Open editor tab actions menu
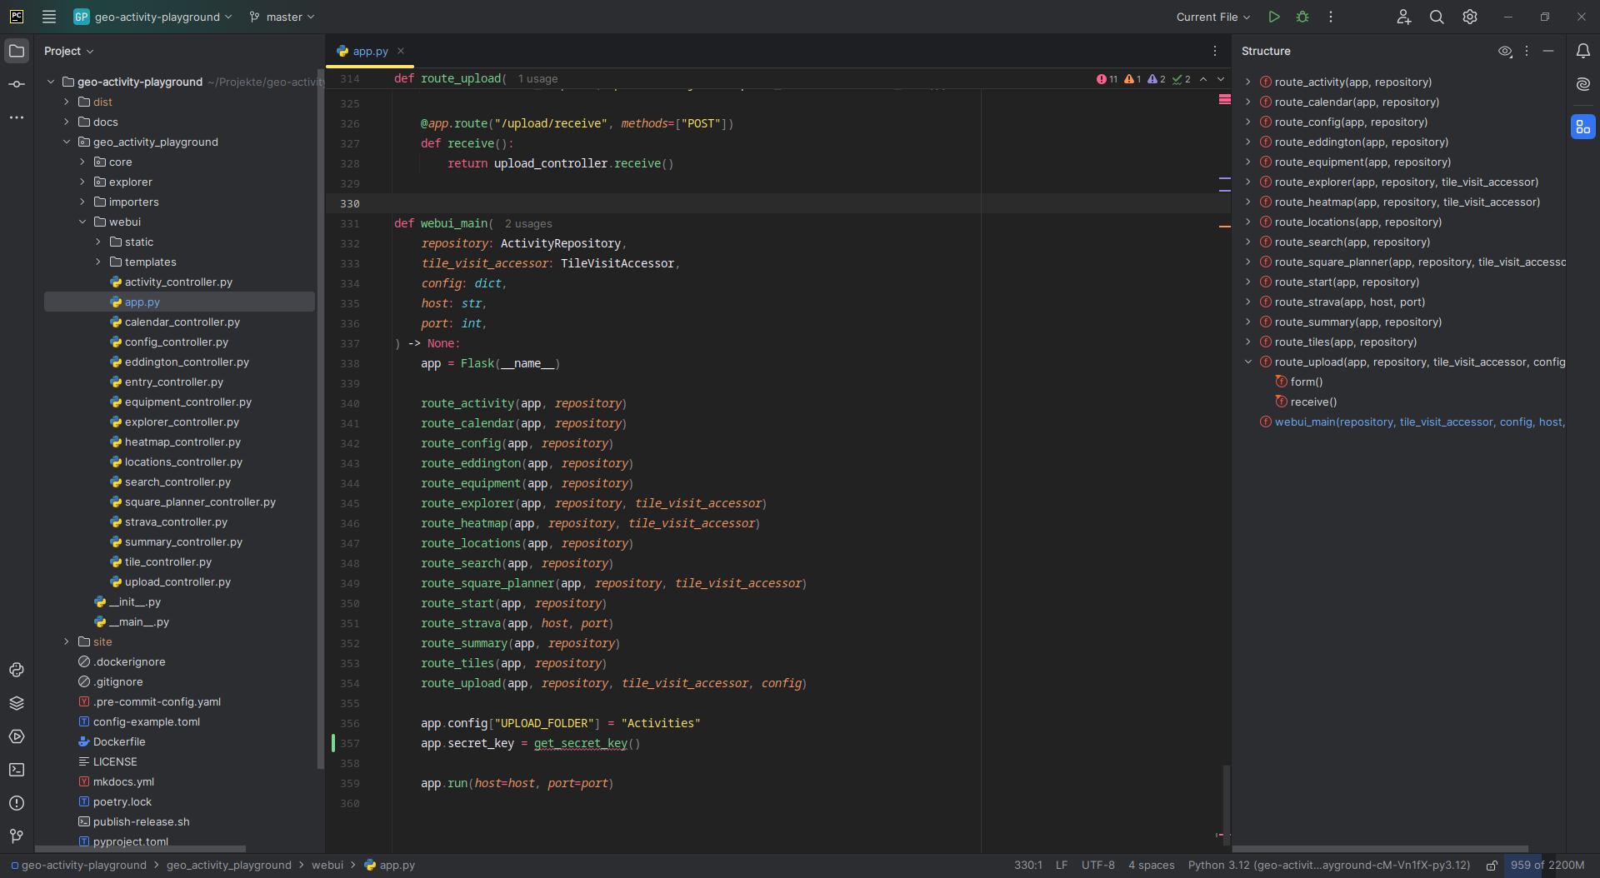 [x=1215, y=51]
